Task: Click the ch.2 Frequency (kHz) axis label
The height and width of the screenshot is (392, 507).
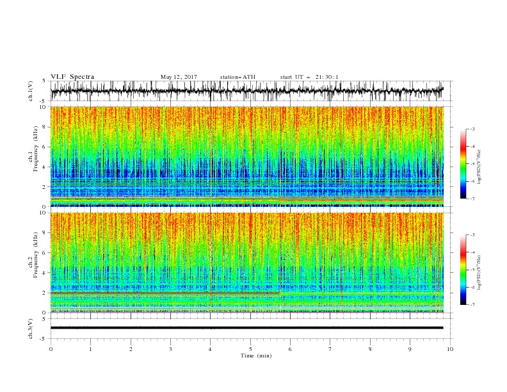Action: pyautogui.click(x=33, y=255)
